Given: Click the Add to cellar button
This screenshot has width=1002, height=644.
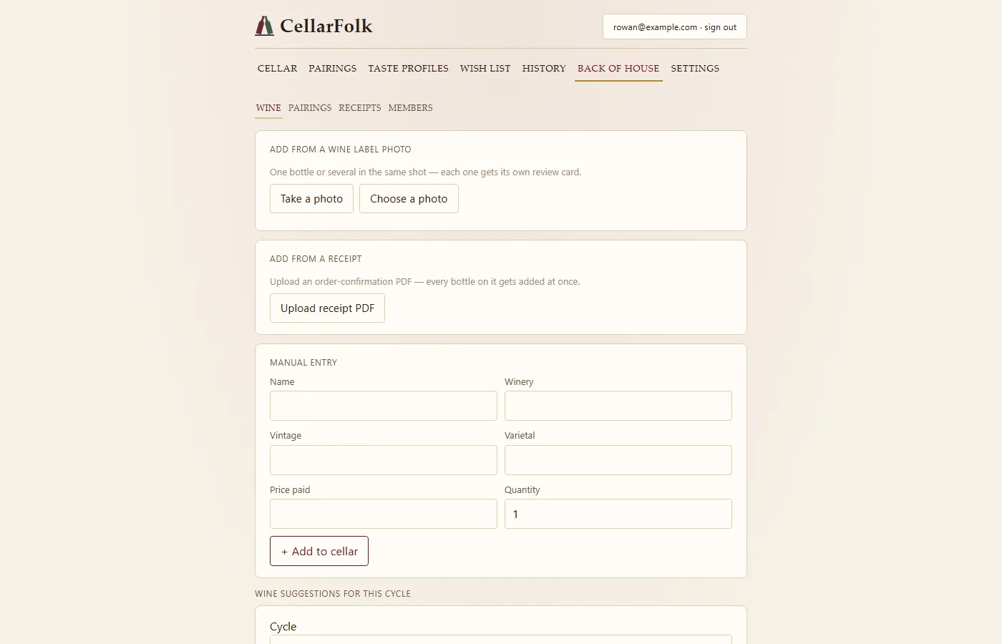Looking at the screenshot, I should click(319, 551).
